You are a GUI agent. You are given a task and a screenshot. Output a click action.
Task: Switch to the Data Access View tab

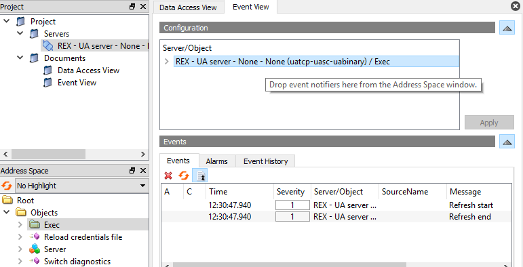188,7
